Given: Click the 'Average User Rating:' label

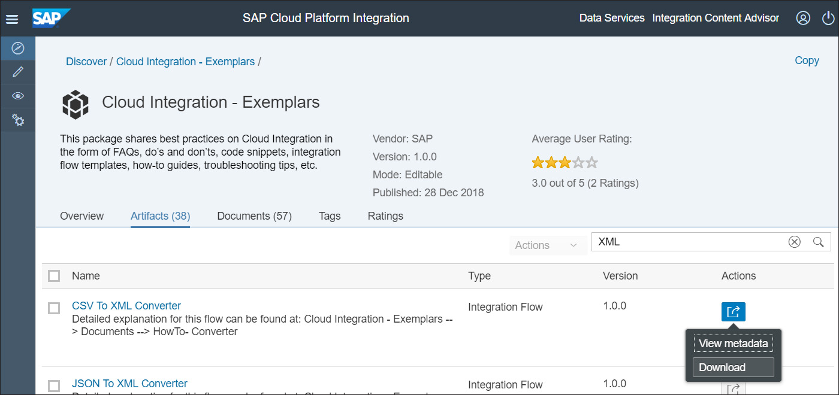Looking at the screenshot, I should click(x=582, y=139).
